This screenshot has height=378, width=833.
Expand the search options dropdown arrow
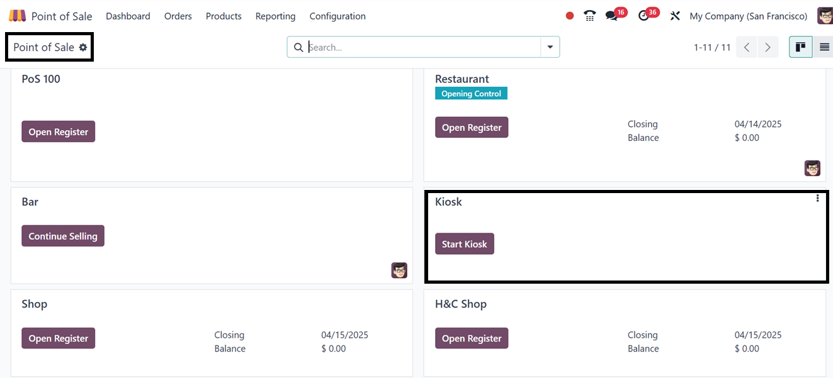coord(550,47)
